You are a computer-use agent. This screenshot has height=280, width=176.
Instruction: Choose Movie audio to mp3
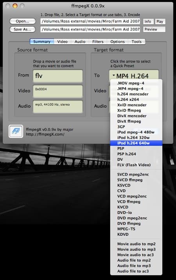136,249
